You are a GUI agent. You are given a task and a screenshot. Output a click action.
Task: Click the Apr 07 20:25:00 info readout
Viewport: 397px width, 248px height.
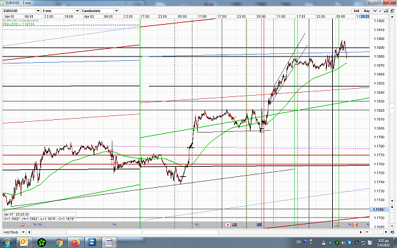point(17,214)
